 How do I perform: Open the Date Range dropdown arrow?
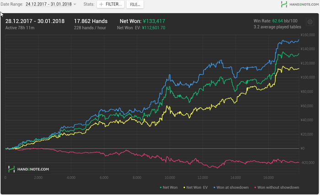(75, 5)
